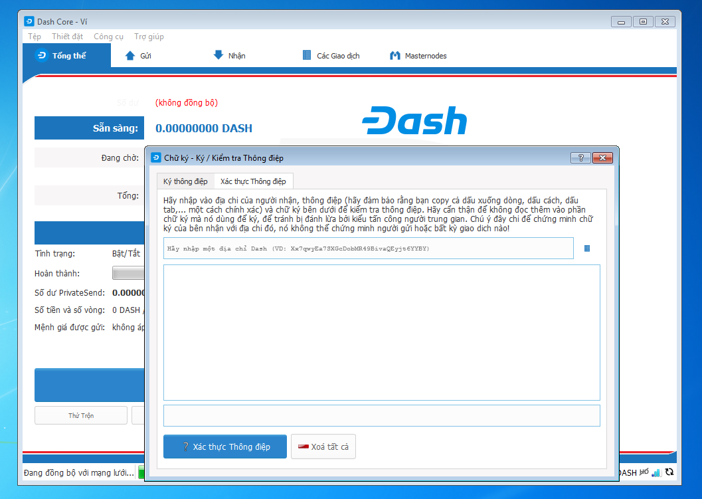Click the Dash Core title bar icon
702x499 pixels.
(x=29, y=21)
